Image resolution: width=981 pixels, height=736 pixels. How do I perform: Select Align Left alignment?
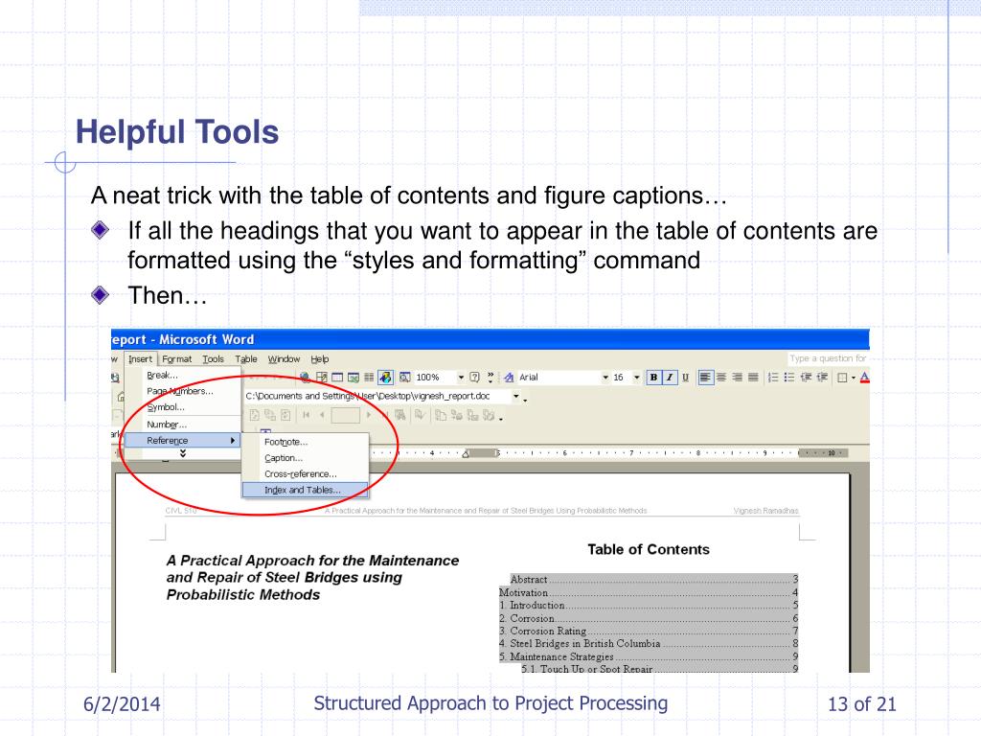tap(706, 378)
